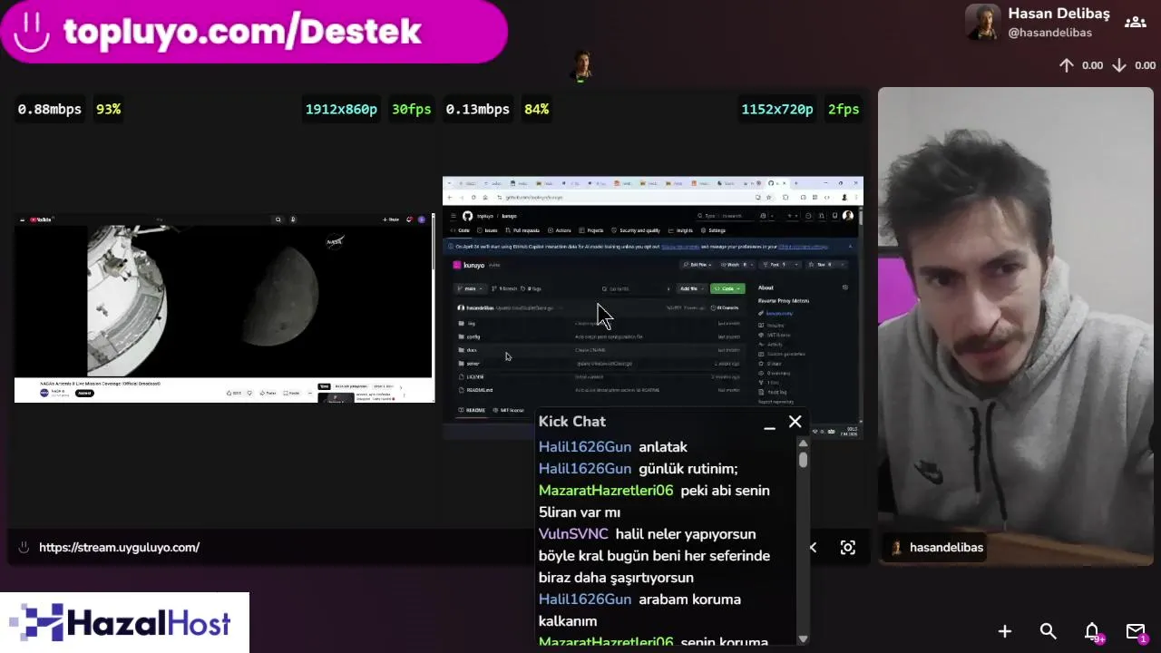Screen dimensions: 1161x653
Task: Open the README.md file in repo
Action: coord(480,390)
